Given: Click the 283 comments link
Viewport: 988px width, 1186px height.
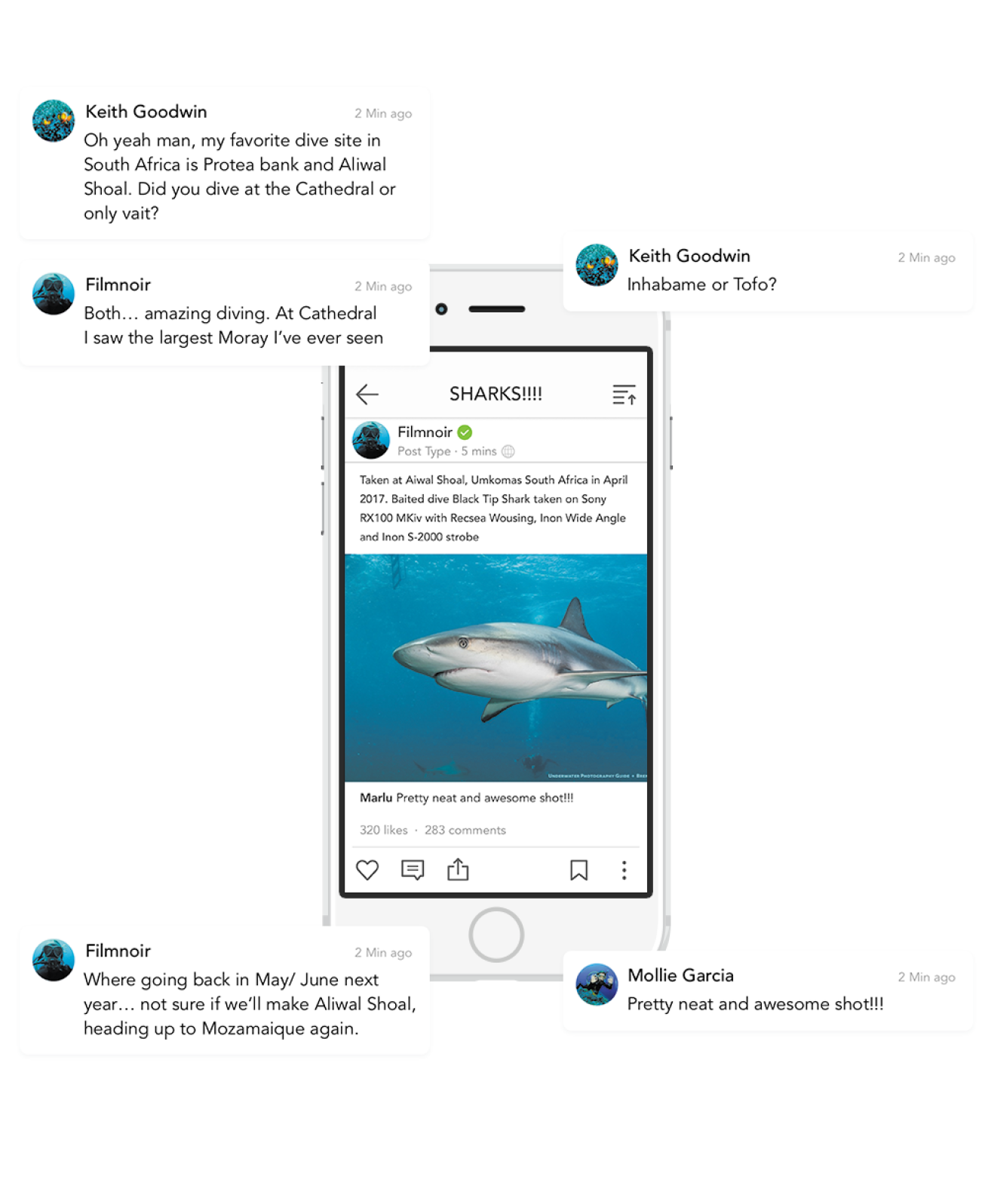Looking at the screenshot, I should 465,830.
